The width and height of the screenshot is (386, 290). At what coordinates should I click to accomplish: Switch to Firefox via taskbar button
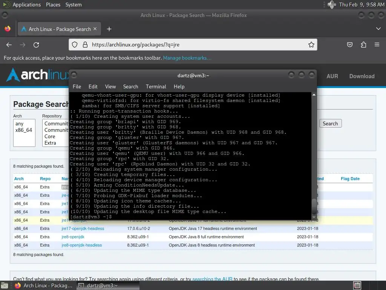pyautogui.click(x=44, y=285)
